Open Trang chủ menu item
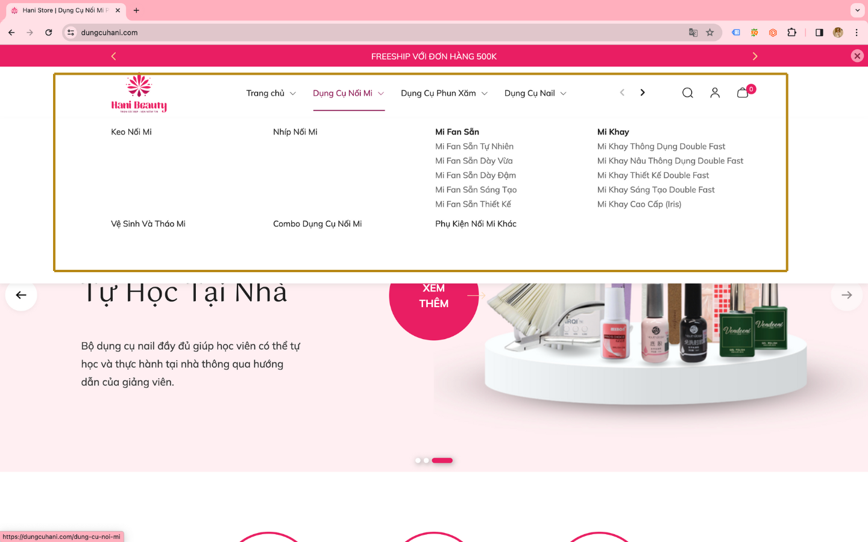 pyautogui.click(x=265, y=93)
